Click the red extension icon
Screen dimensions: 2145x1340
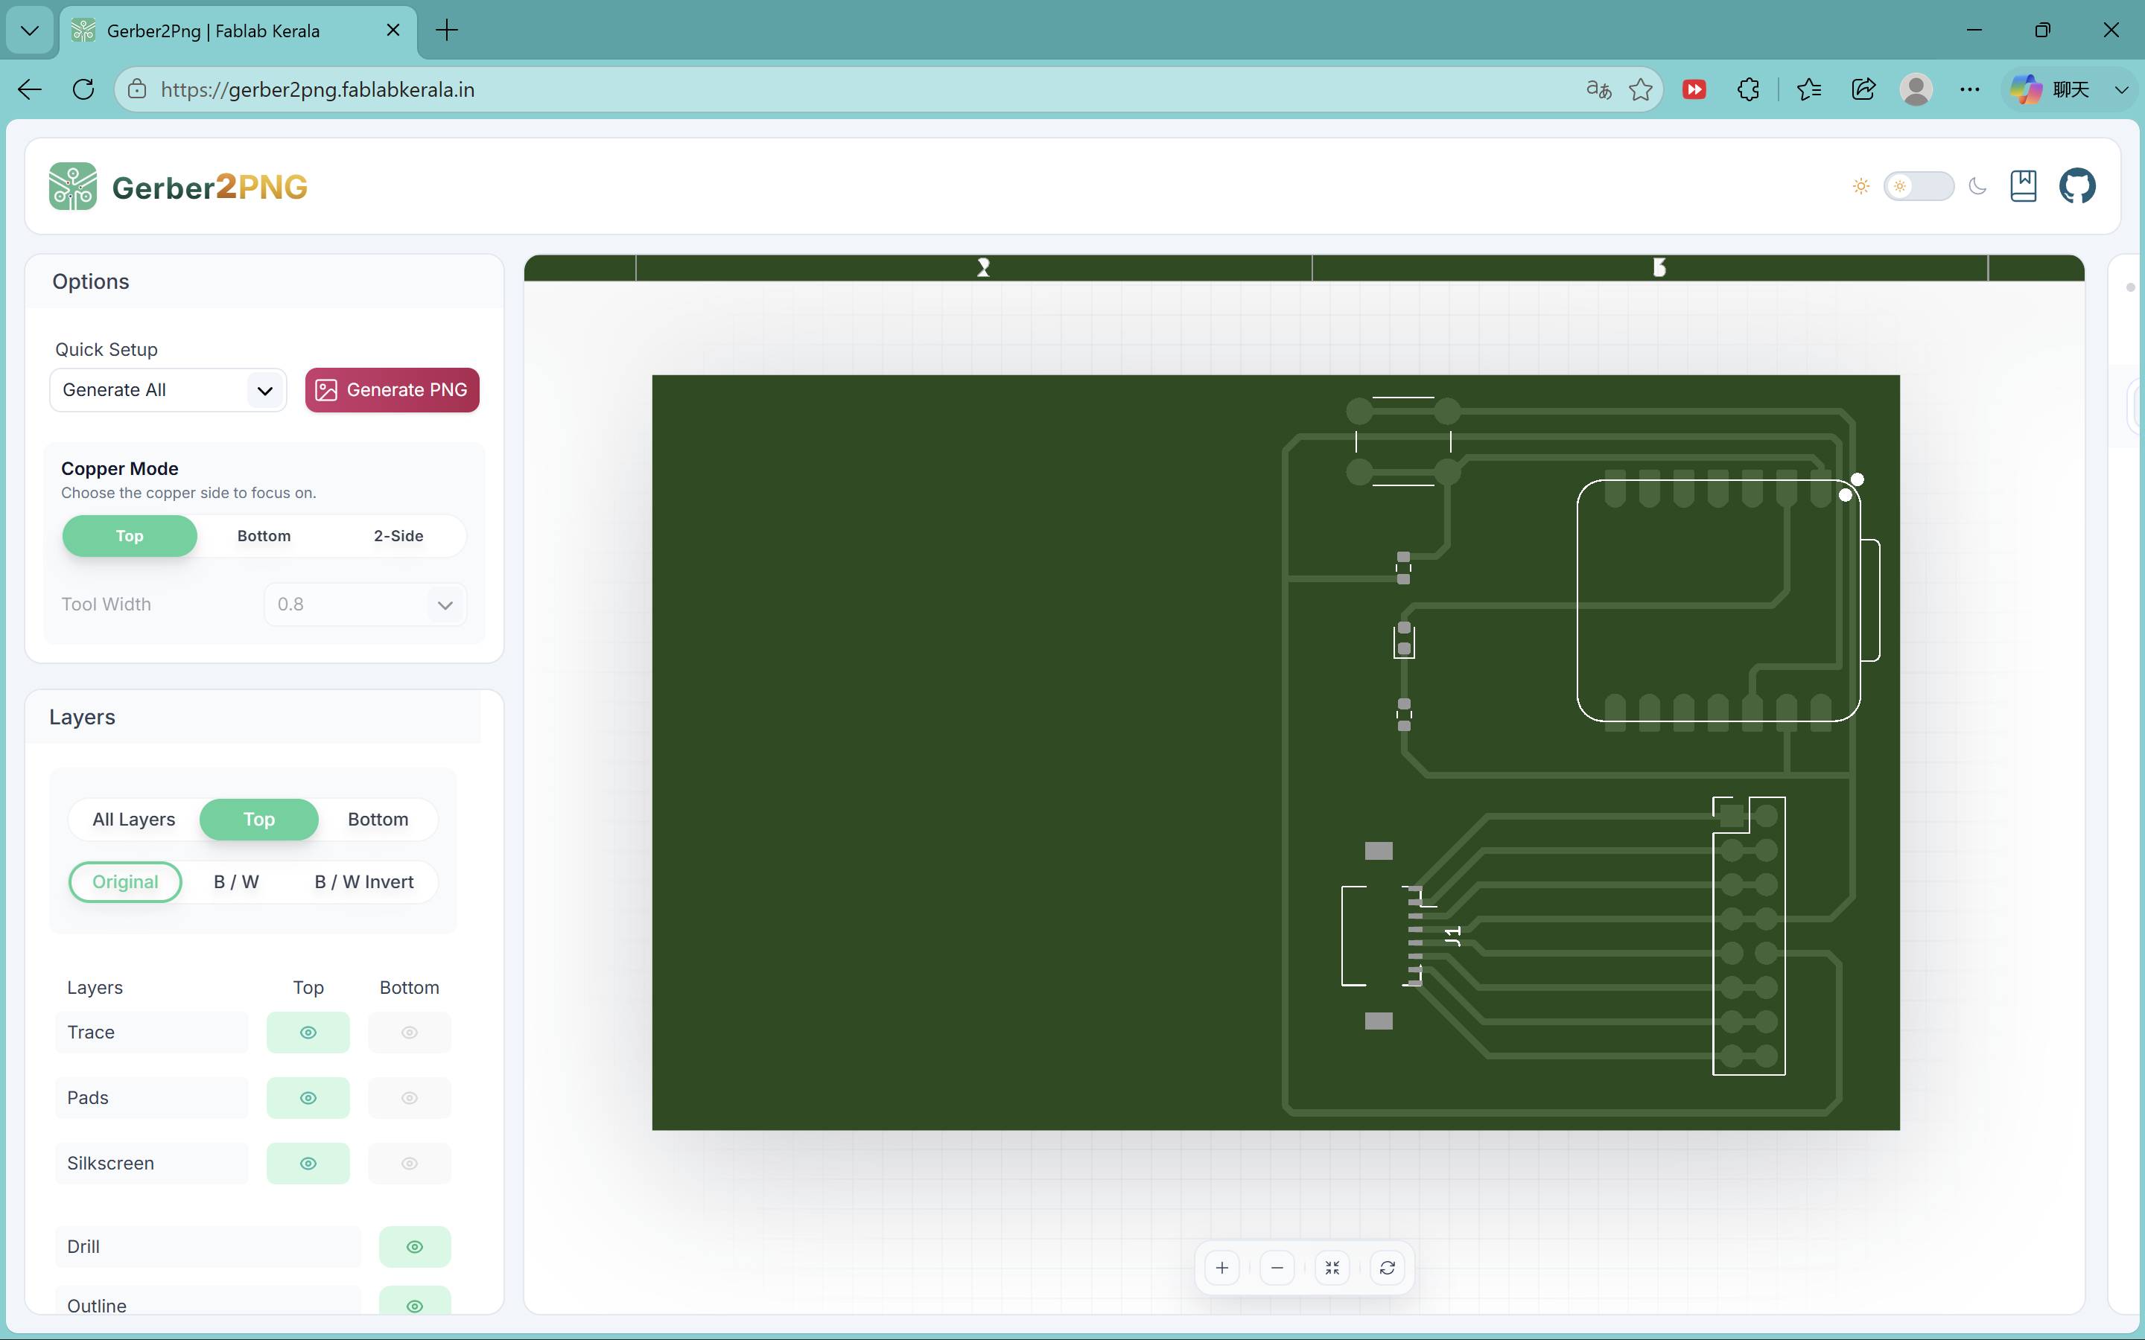[x=1694, y=89]
